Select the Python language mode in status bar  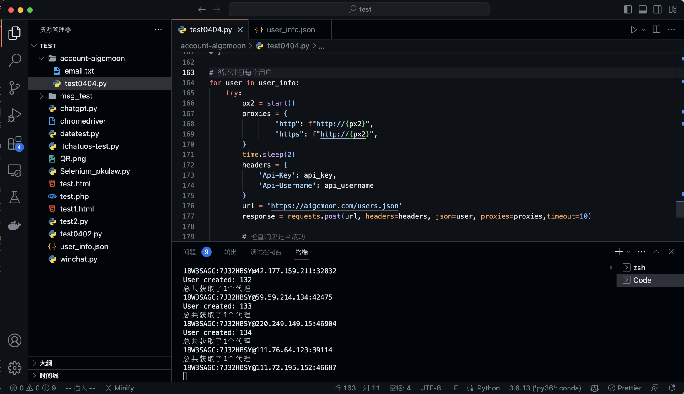click(x=488, y=388)
